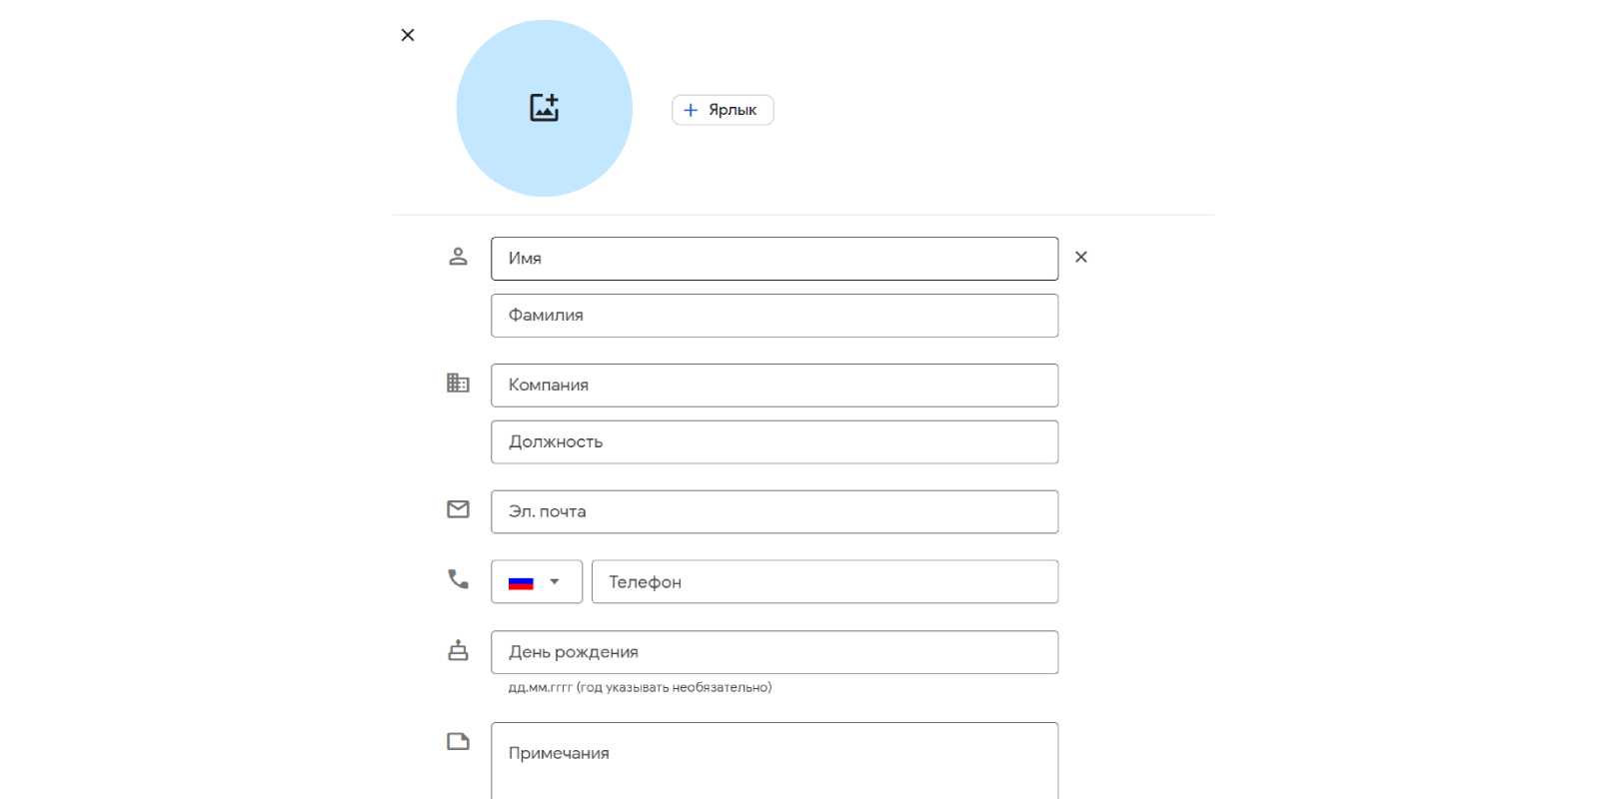The height and width of the screenshot is (799, 1599).
Task: Click the email envelope icon
Action: tap(458, 509)
